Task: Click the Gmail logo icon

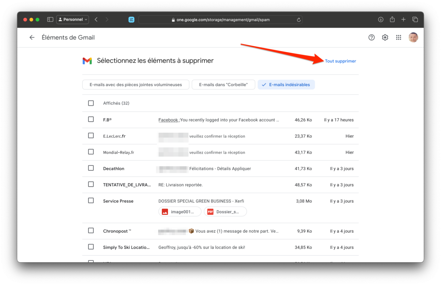Action: [x=87, y=61]
